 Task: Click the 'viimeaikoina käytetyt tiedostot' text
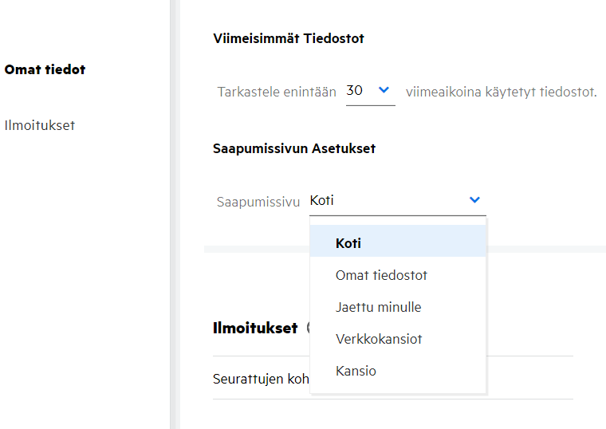[x=501, y=92]
